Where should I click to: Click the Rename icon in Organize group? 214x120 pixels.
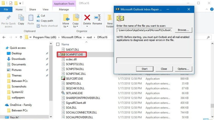coord(97,18)
